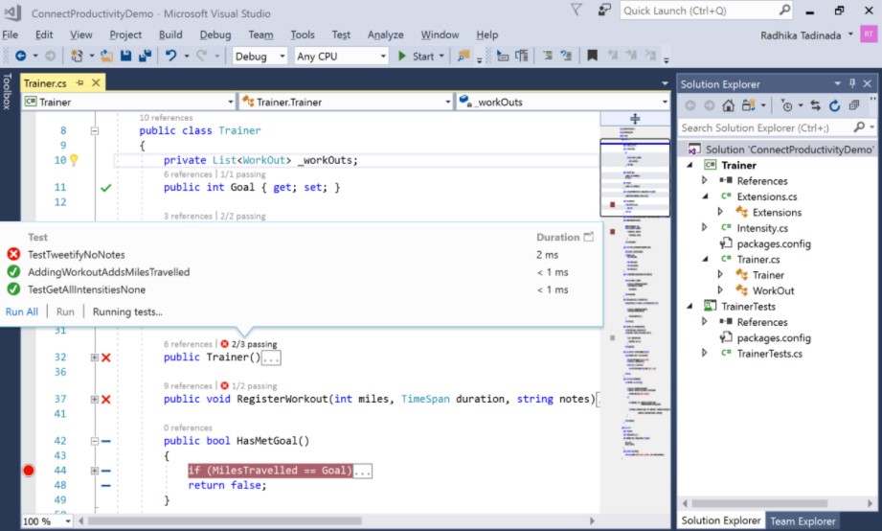Screen dimensions: 882x531
Task: Open the File menu
Action: (x=11, y=35)
